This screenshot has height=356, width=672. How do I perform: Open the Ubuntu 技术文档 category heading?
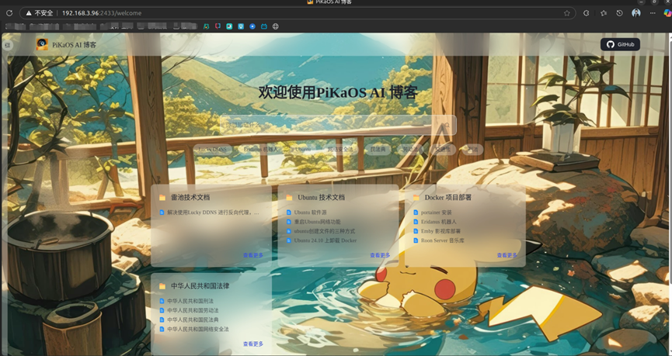(322, 198)
